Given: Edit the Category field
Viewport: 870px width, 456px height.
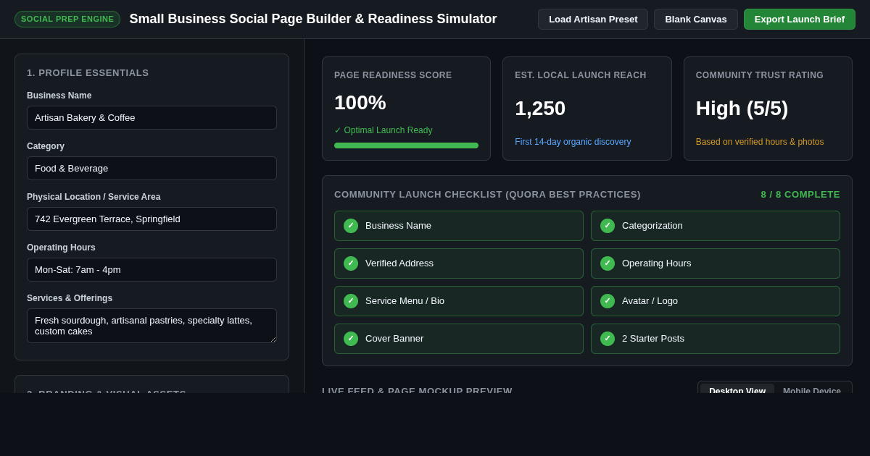Looking at the screenshot, I should coord(152,168).
